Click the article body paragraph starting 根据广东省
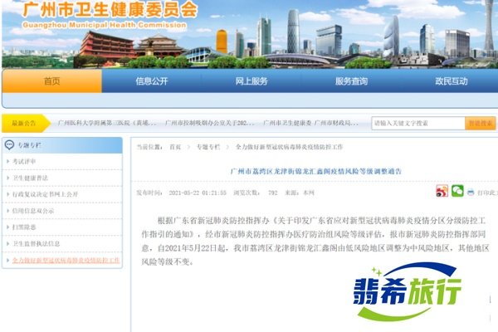Image resolution: width=498 pixels, height=332 pixels. pyautogui.click(x=315, y=241)
